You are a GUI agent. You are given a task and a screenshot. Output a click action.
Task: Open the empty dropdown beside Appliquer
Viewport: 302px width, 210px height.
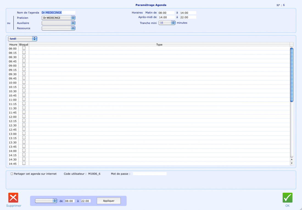coord(46,201)
